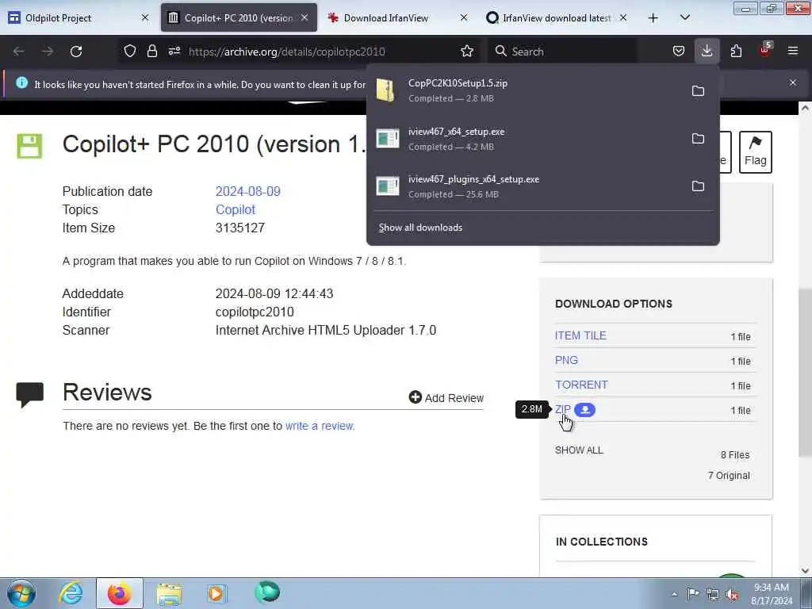Click scrollbar down arrow
812x609 pixels.
click(x=804, y=571)
